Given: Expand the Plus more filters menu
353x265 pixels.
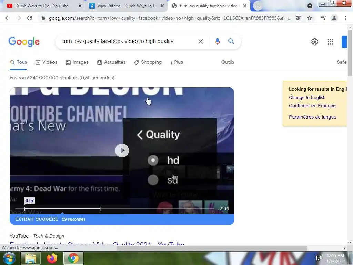Looking at the screenshot, I should (x=177, y=62).
